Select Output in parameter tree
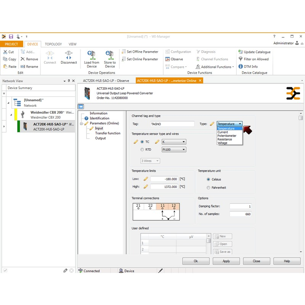 tap(100, 138)
